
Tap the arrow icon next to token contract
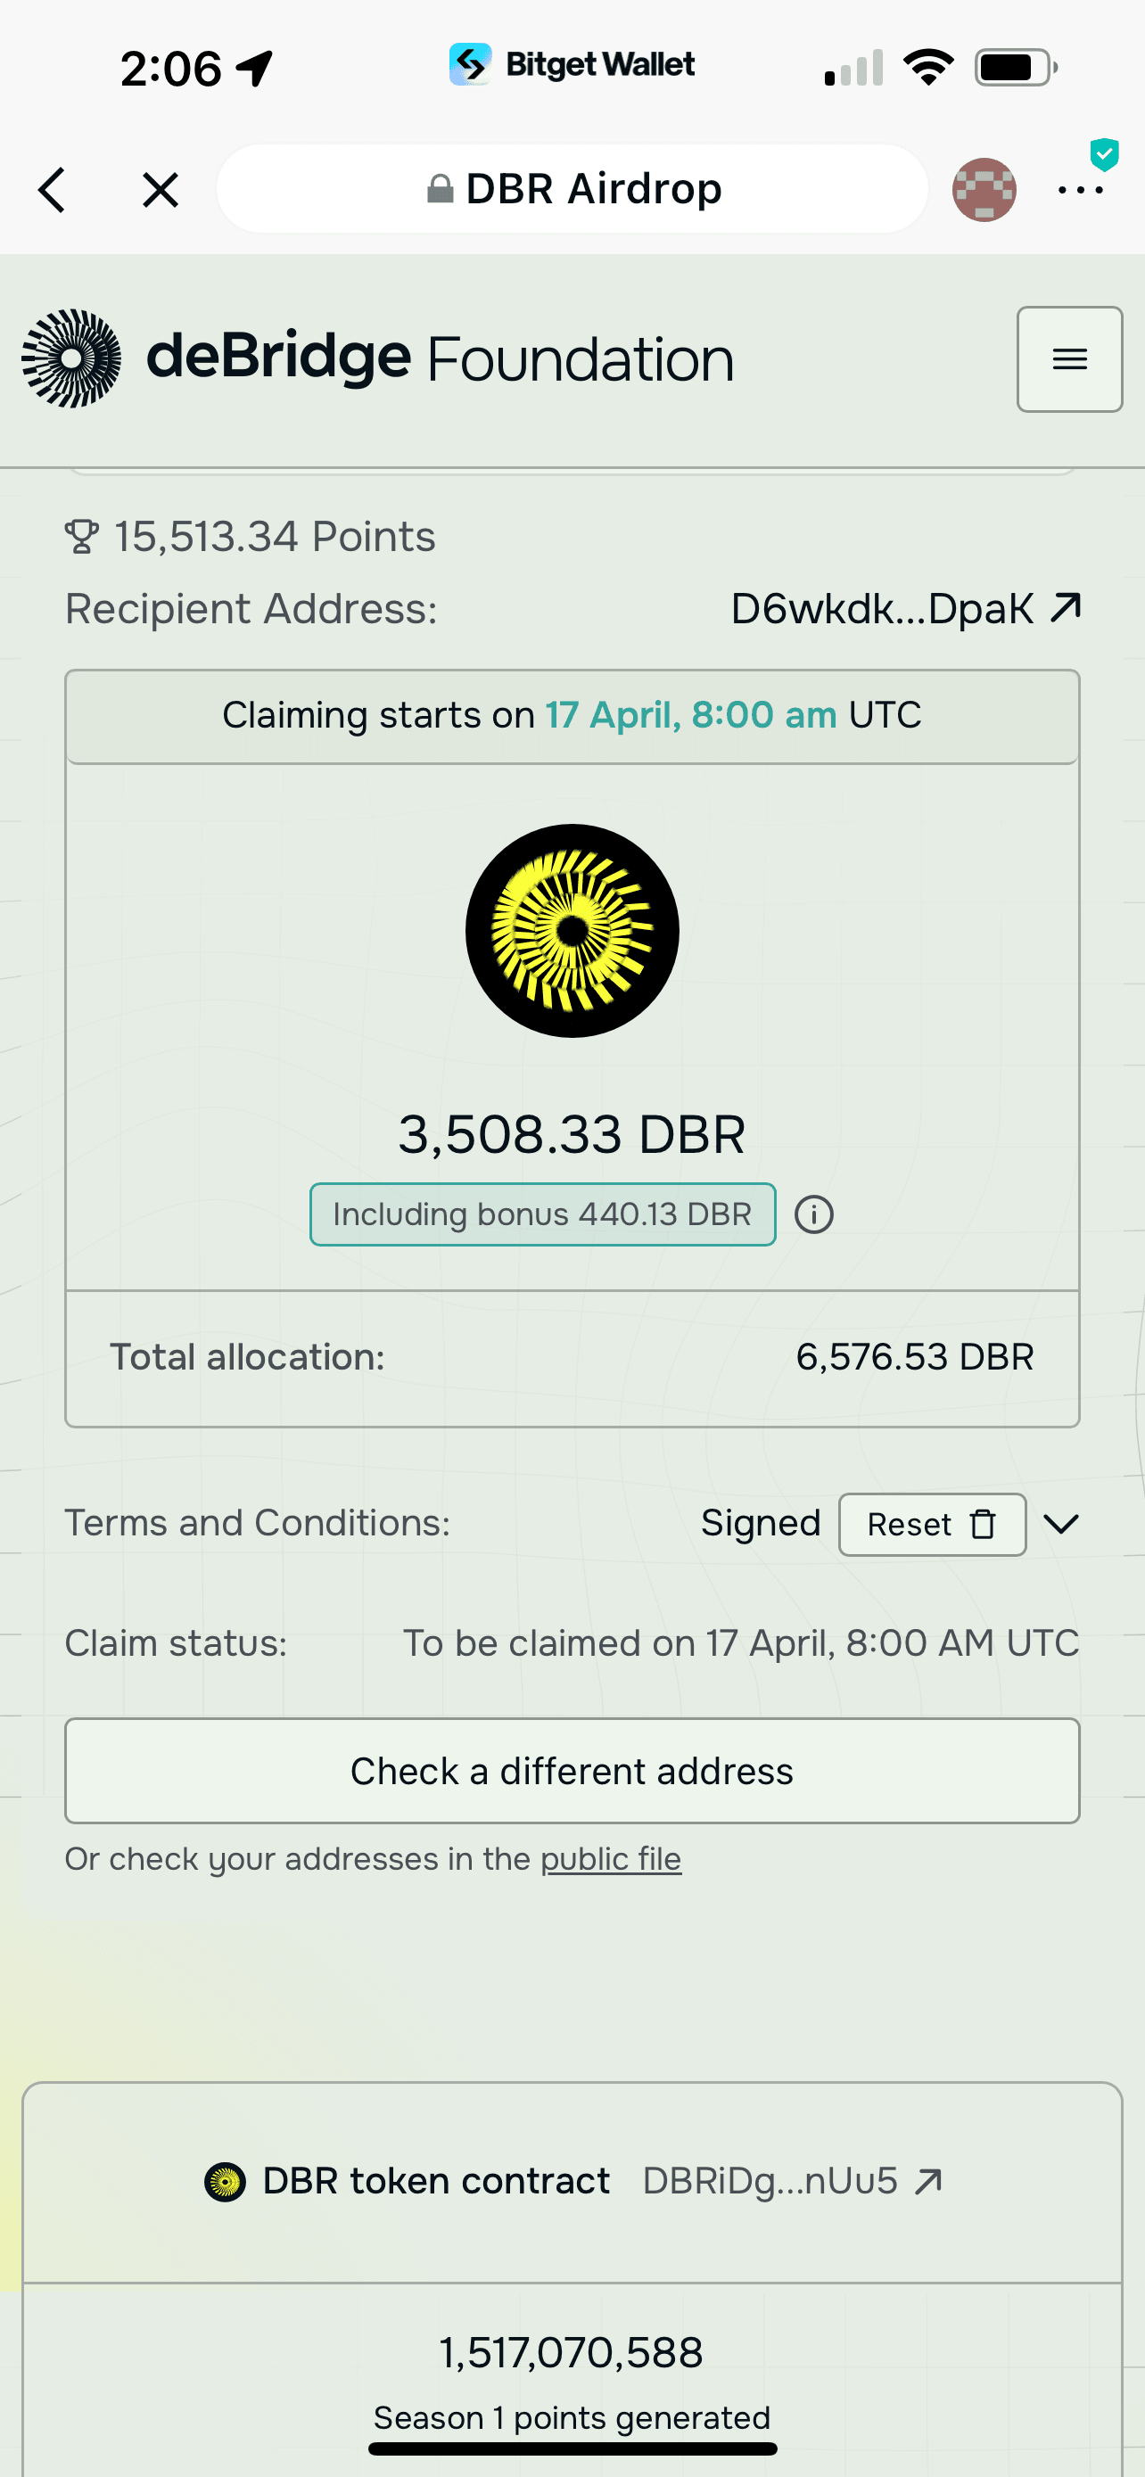coord(928,2181)
